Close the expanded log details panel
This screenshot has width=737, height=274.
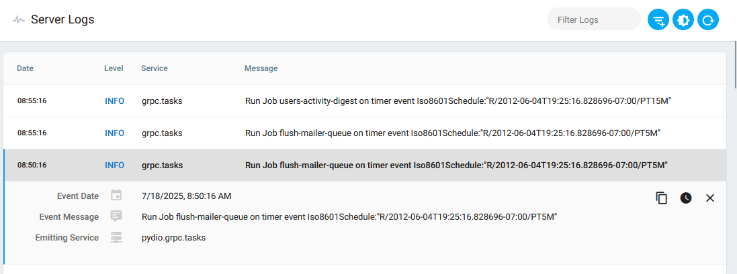(x=710, y=198)
